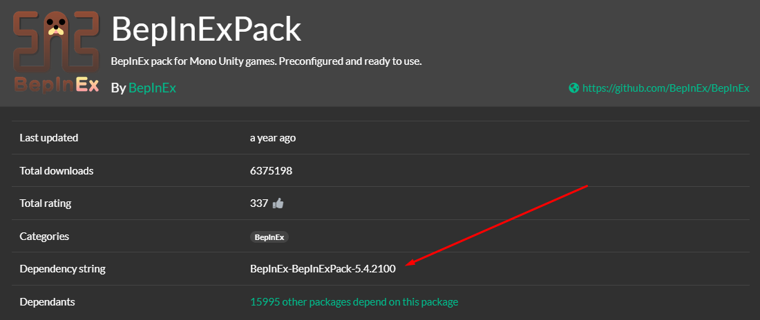The width and height of the screenshot is (760, 320).
Task: Click the dependency string BepInEx-BepInExPack-5.4.2100
Action: [323, 269]
